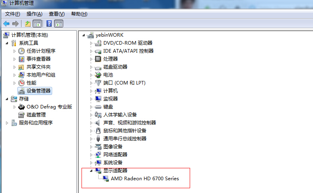Click the 网络适配器 icon
The height and width of the screenshot is (193, 313).
pyautogui.click(x=98, y=155)
